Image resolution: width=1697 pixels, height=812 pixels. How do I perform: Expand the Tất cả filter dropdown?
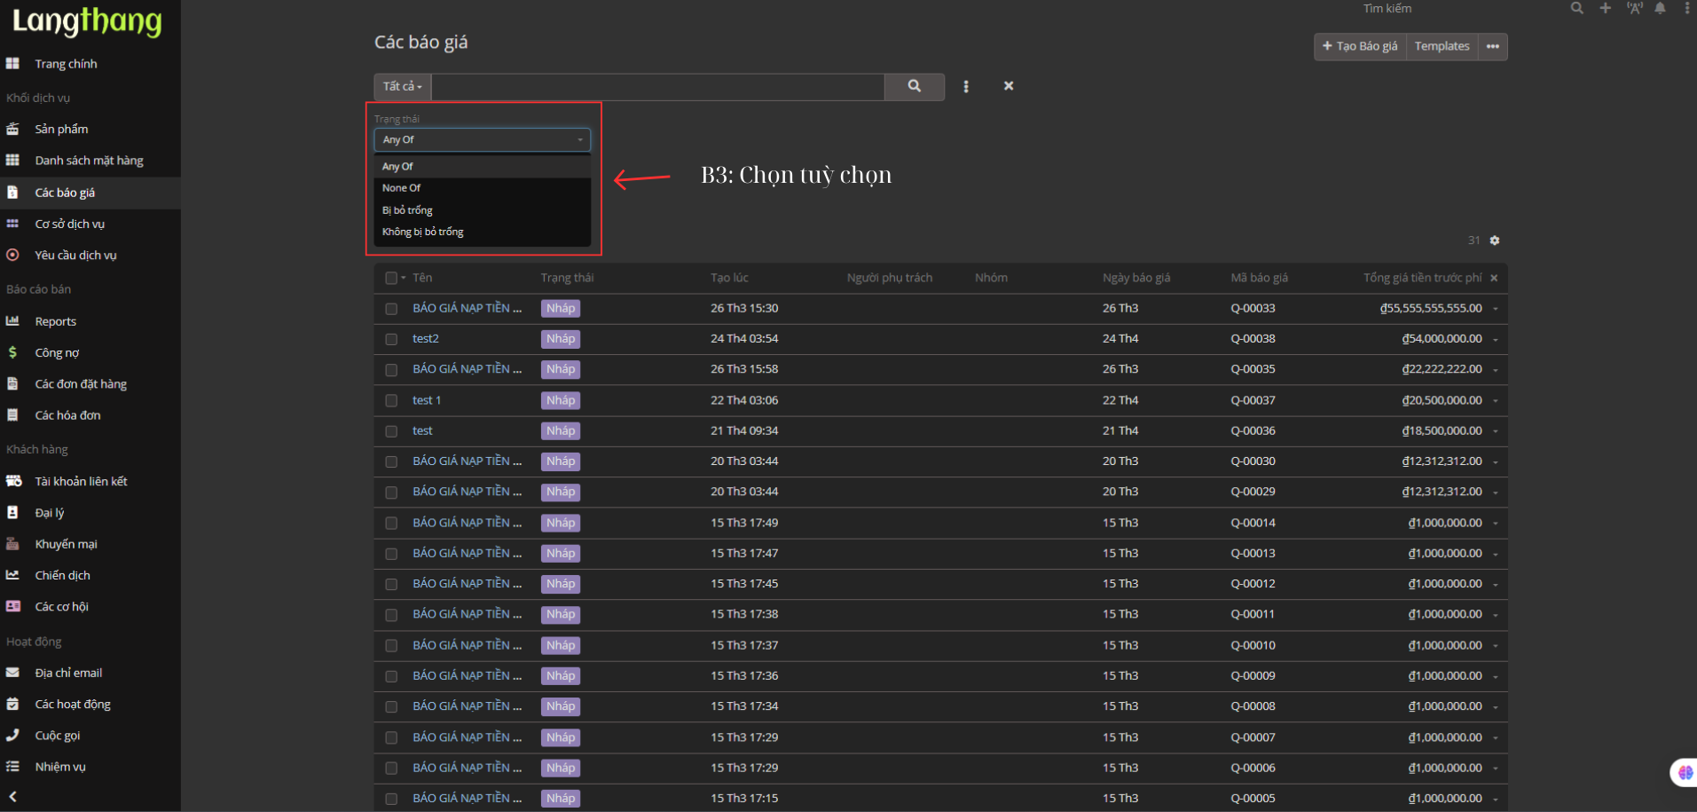tap(402, 86)
